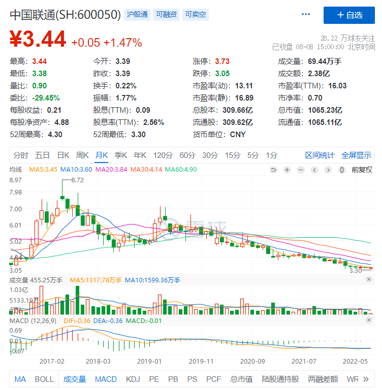Screen dimensions: 382x390
Task: Open 区间统计 range statistics
Action: coord(320,155)
